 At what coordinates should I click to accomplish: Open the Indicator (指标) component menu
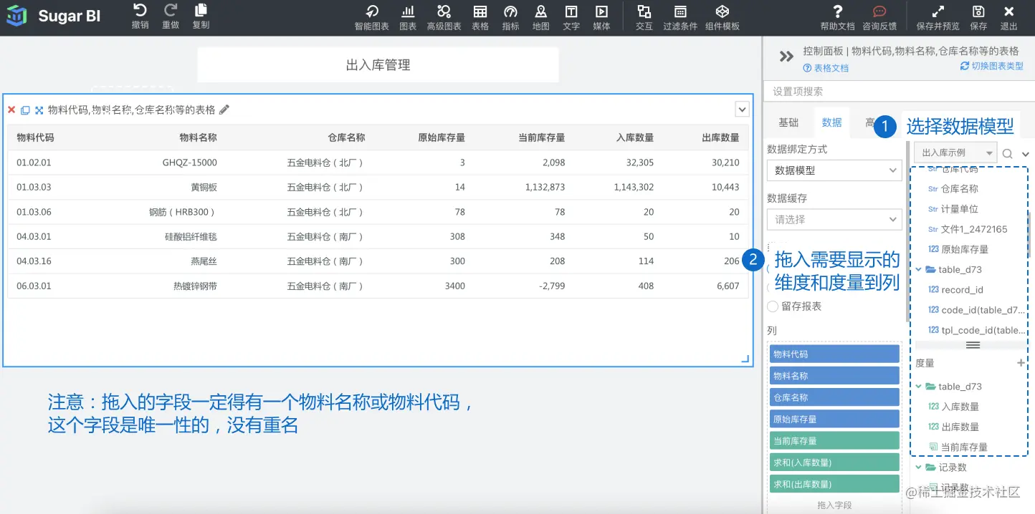pyautogui.click(x=511, y=18)
